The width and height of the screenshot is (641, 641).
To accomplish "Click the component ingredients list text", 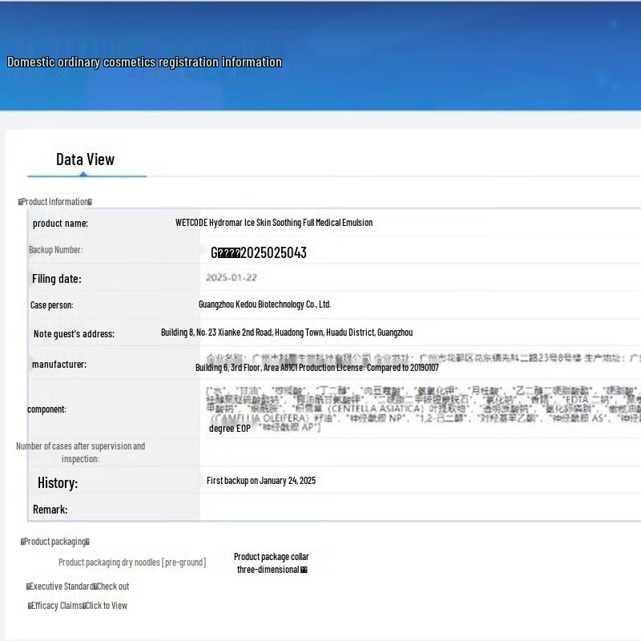I will click(x=417, y=409).
